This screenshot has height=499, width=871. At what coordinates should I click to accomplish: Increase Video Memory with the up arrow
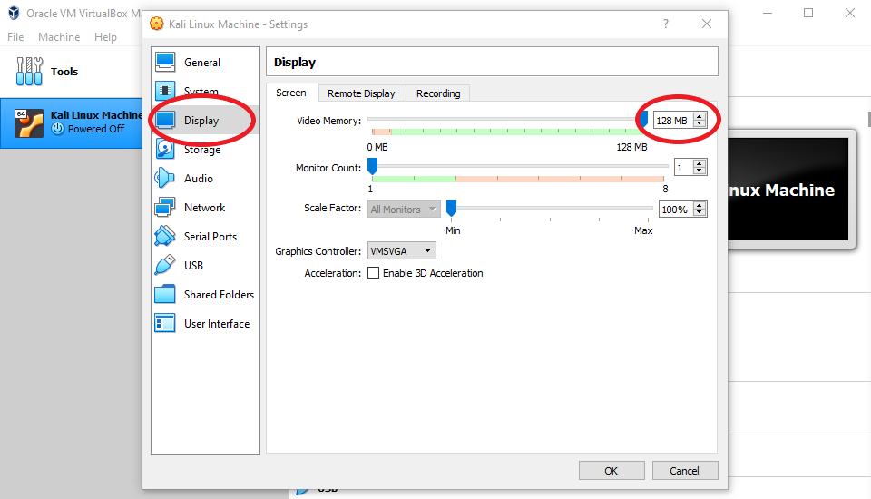coord(700,117)
